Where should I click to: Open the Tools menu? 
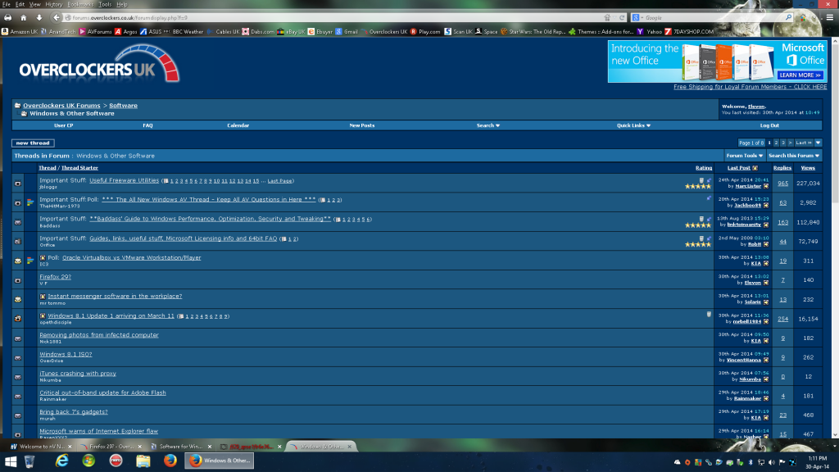point(104,4)
